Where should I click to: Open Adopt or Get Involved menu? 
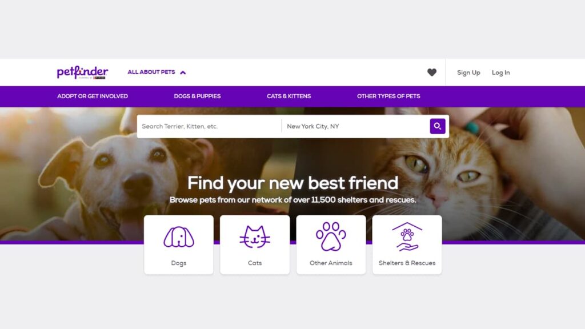[x=93, y=96]
